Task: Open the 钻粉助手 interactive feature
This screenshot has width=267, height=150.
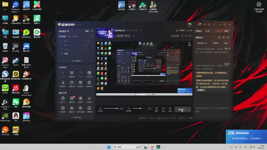Action: point(80,84)
